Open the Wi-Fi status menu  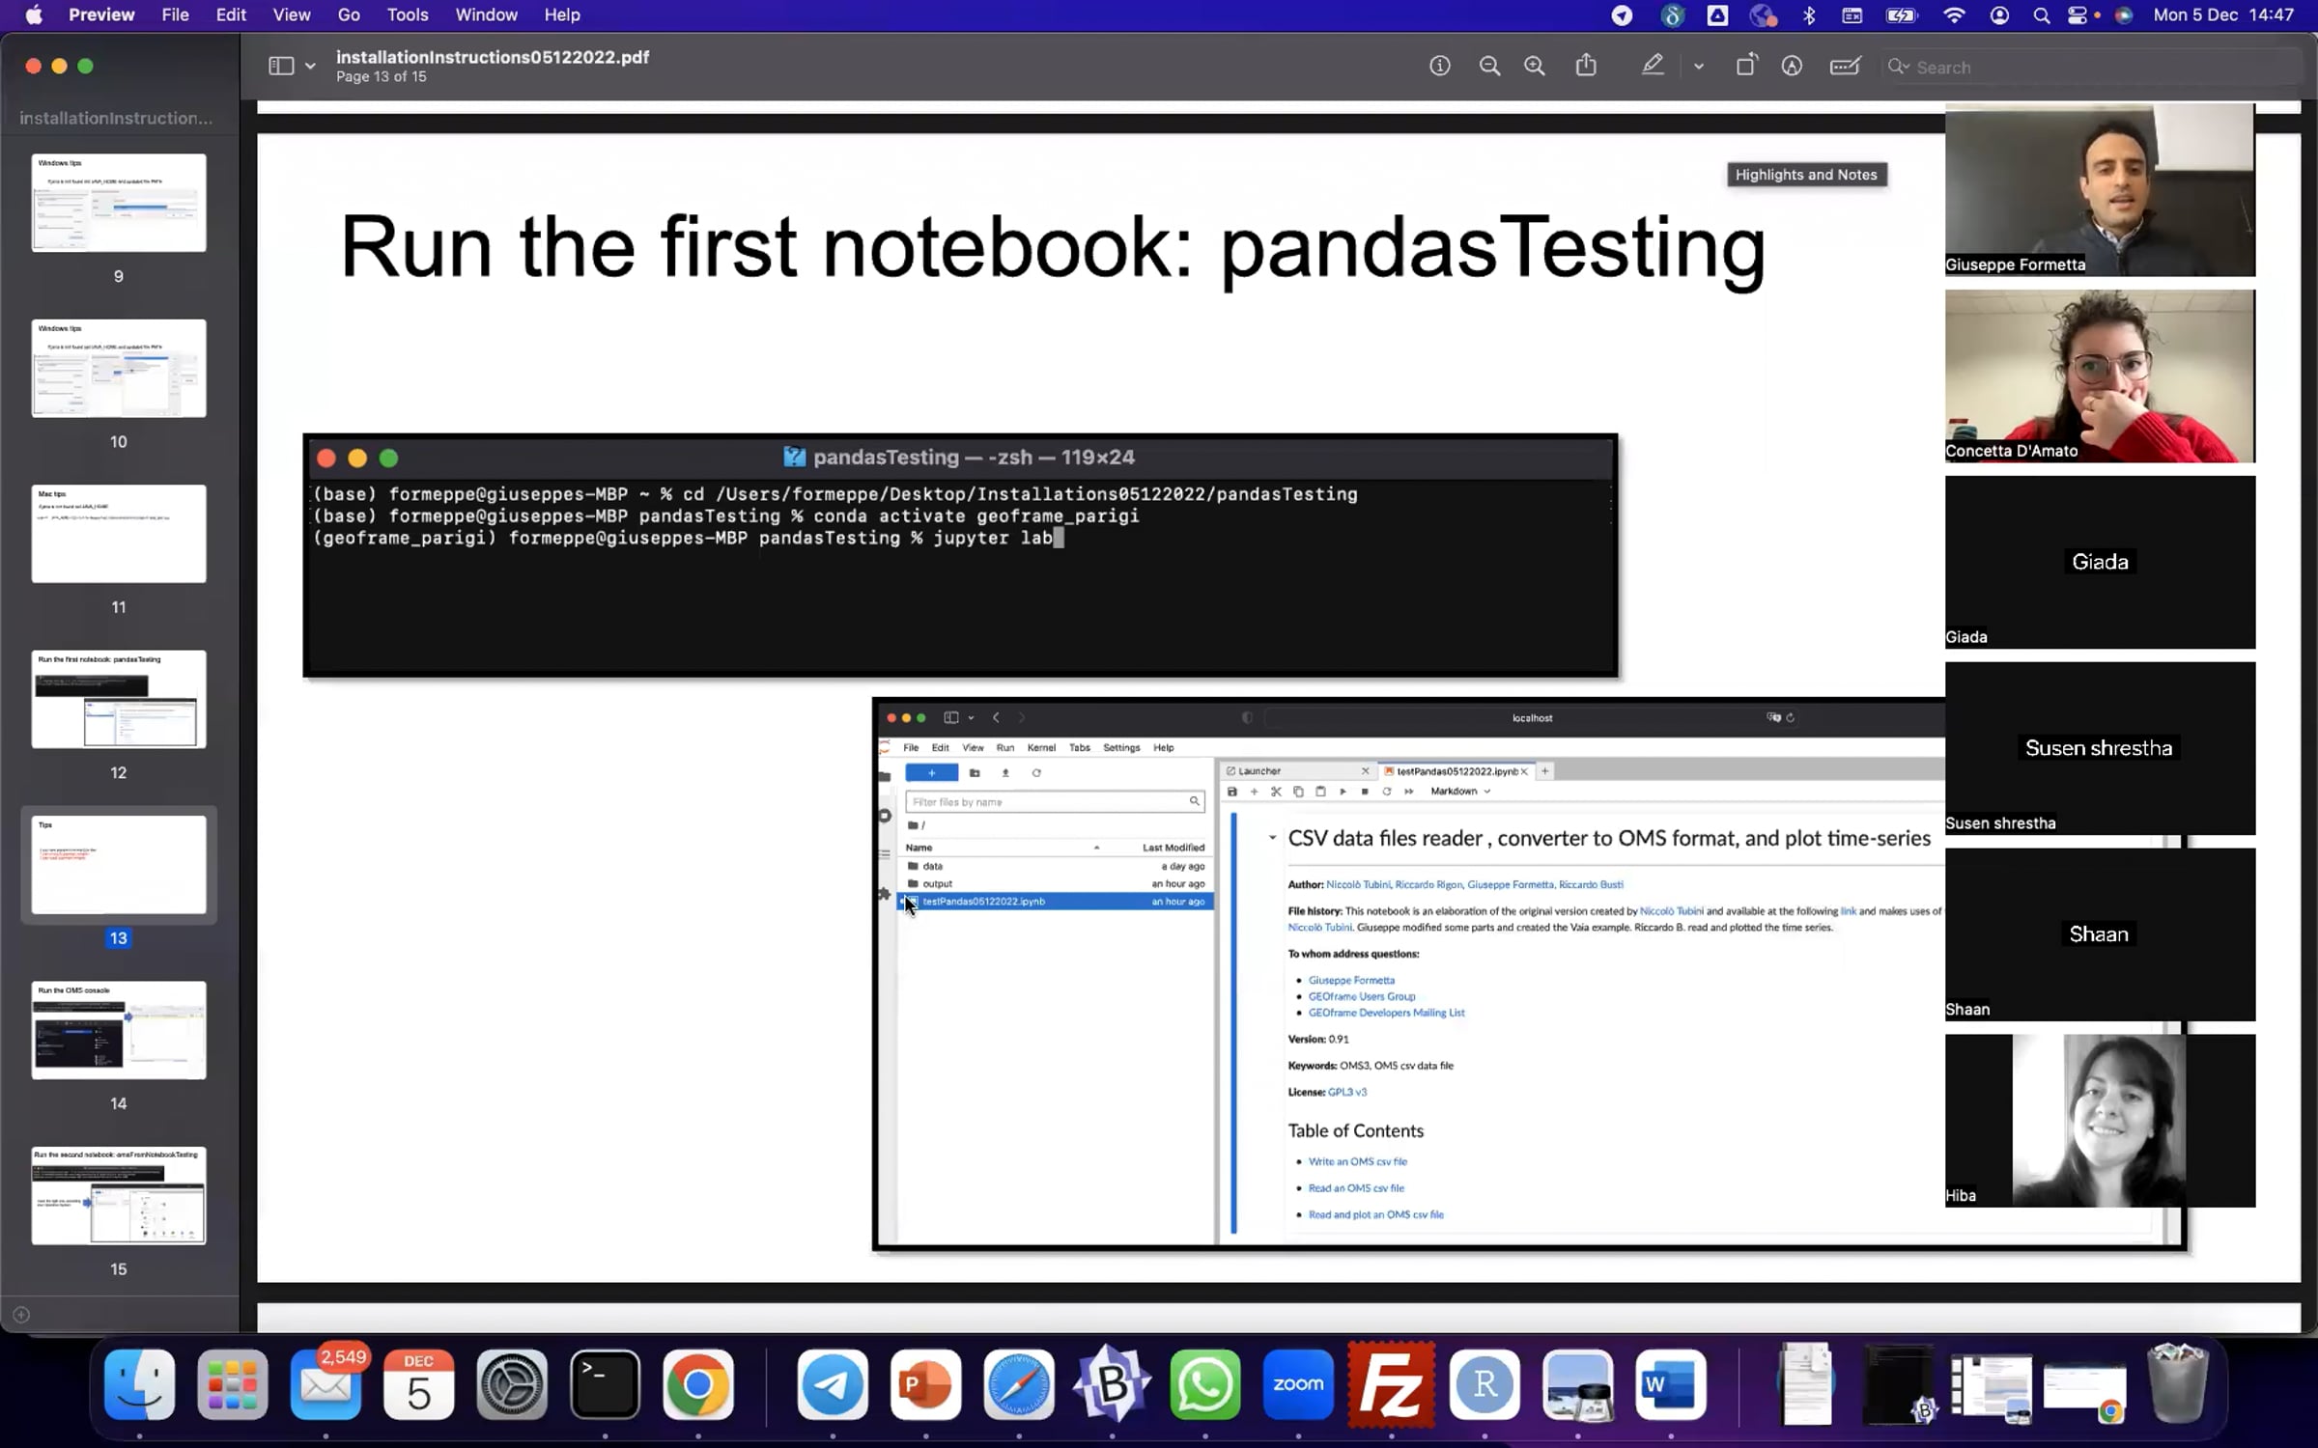(1954, 15)
